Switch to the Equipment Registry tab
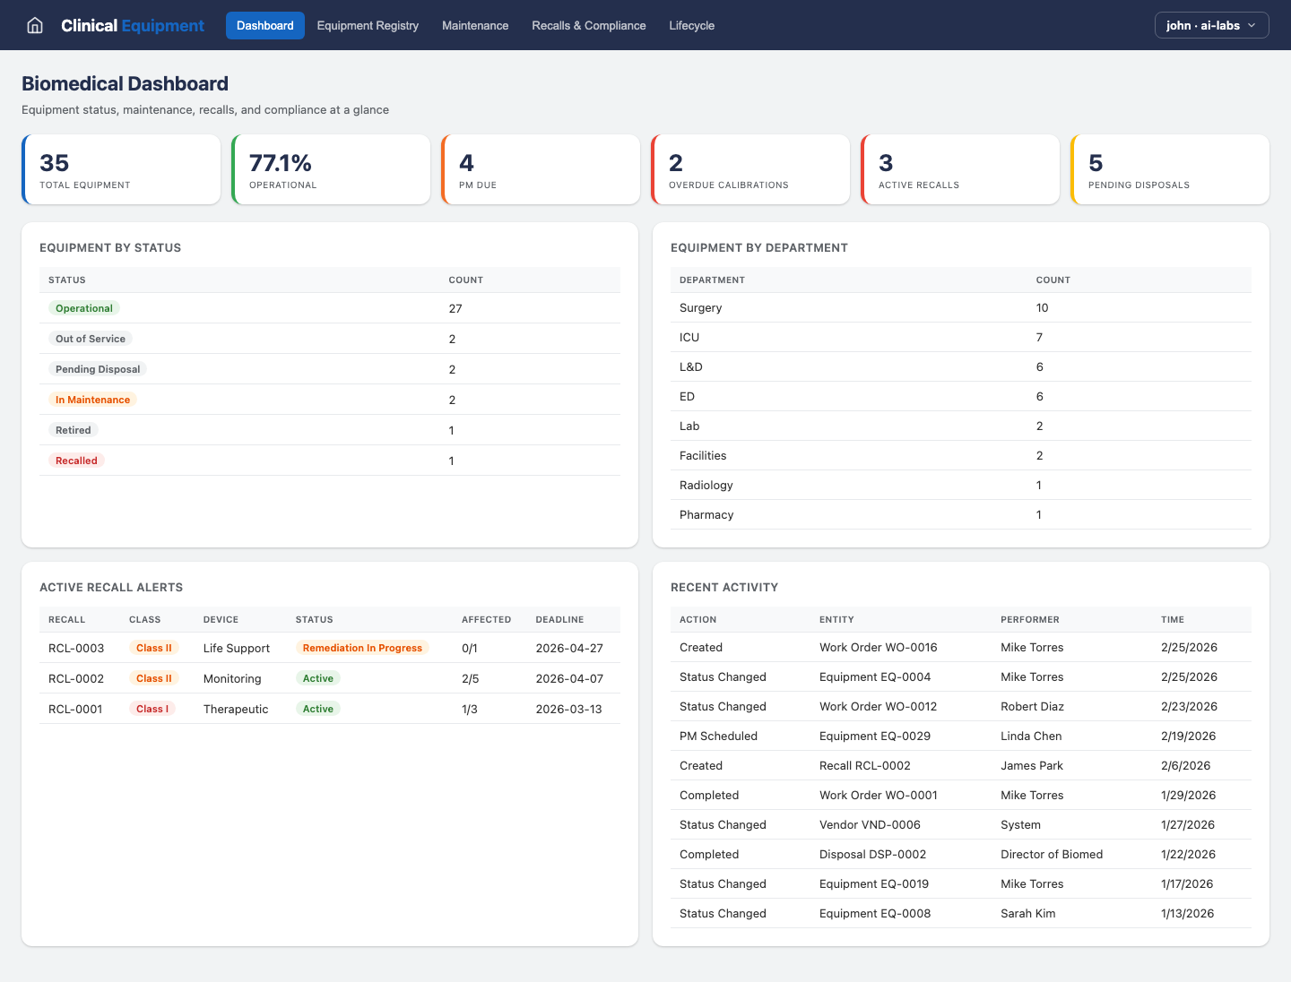 [x=368, y=25]
